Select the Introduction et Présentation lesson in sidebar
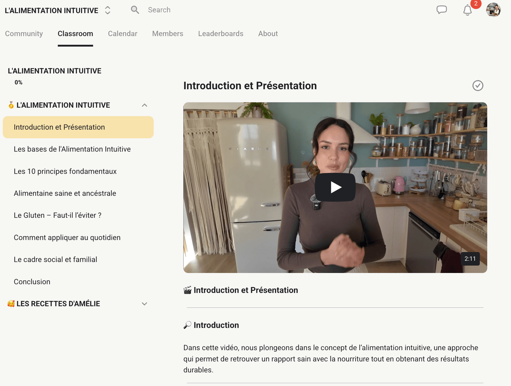This screenshot has height=386, width=511. pos(78,127)
